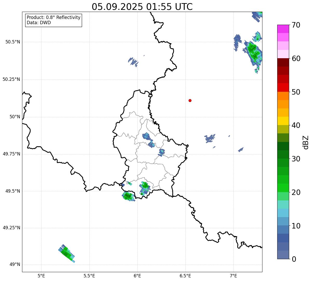Screen dimensions: 312x281
Task: Click the green radar echo near 49°N 5.25°E
Action: [x=66, y=253]
